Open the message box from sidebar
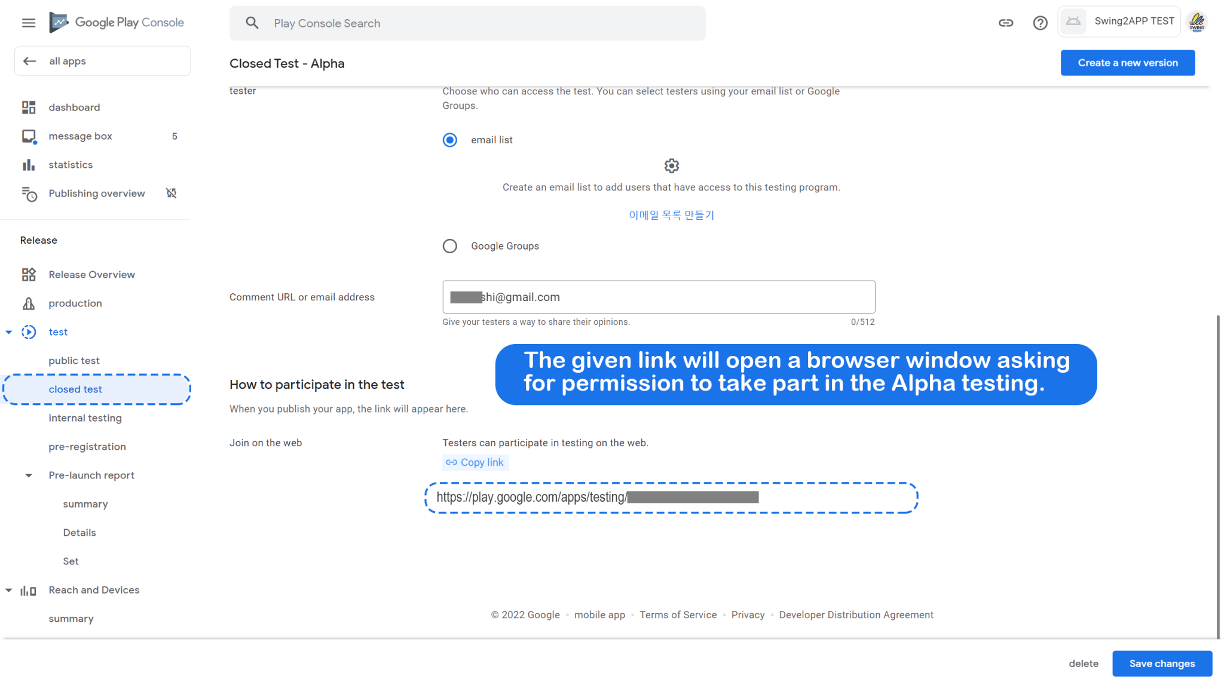The width and height of the screenshot is (1224, 688). click(x=81, y=136)
